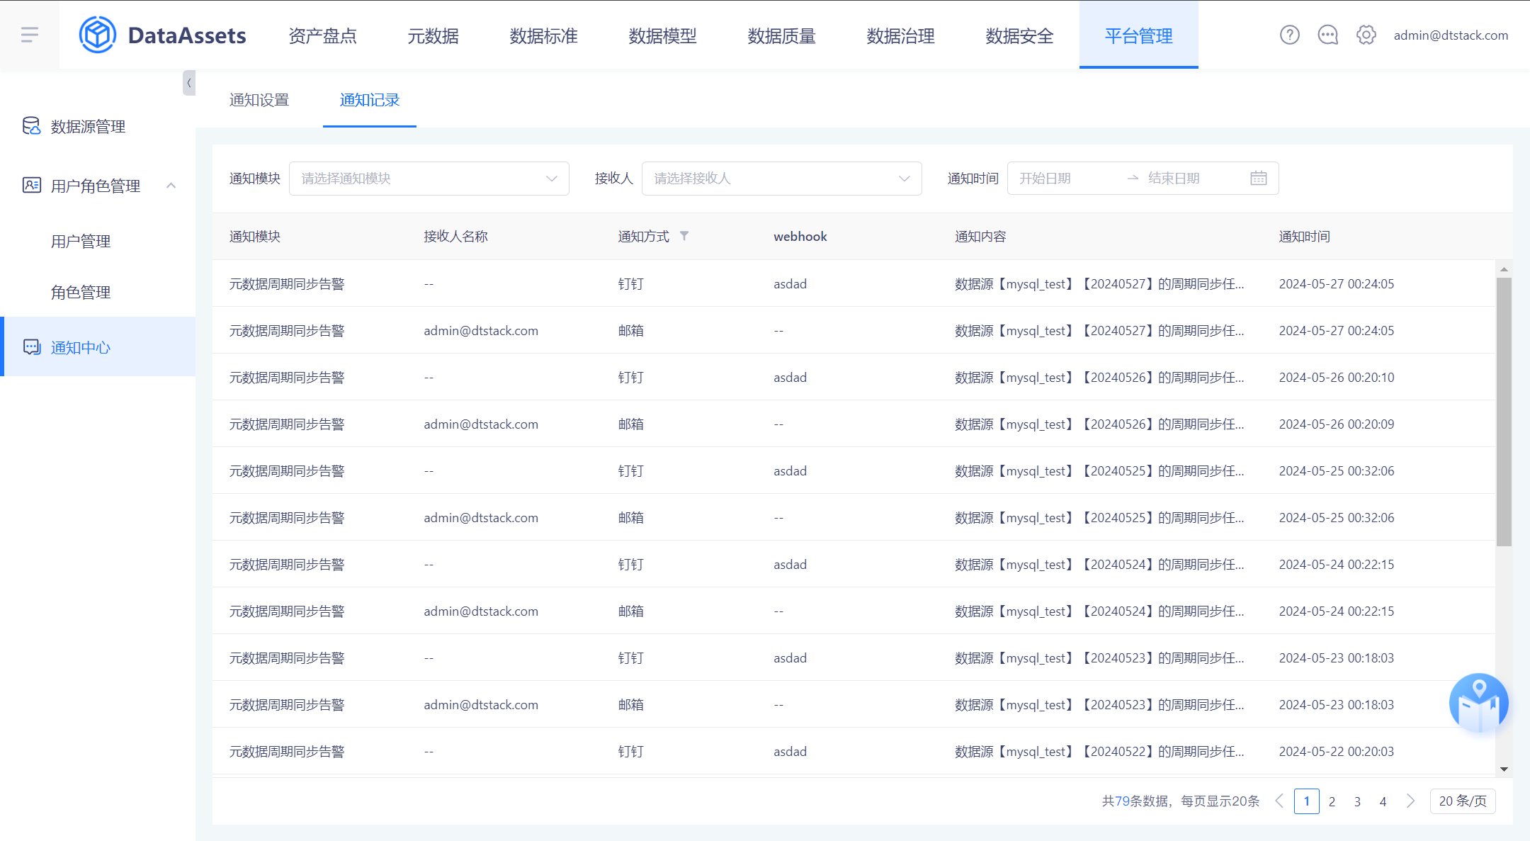1530x841 pixels.
Task: Click the 接收人名称 column header
Action: pyautogui.click(x=455, y=236)
